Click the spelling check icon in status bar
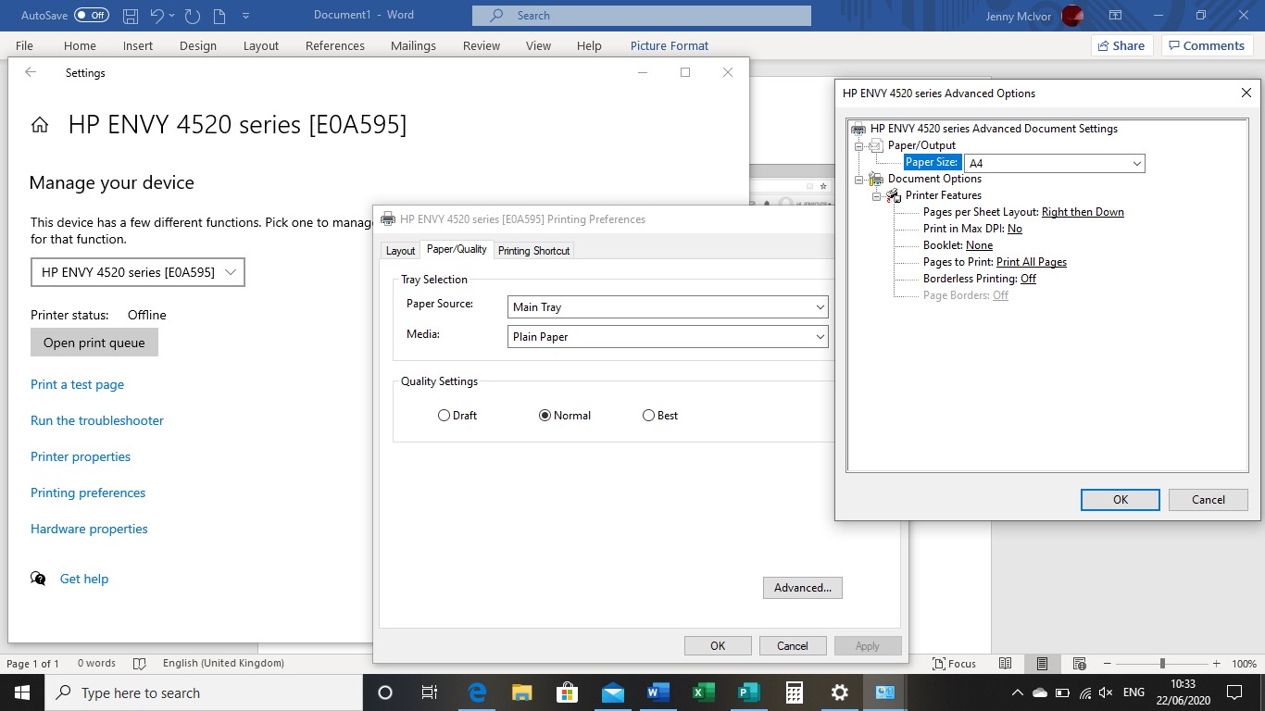 click(x=140, y=663)
